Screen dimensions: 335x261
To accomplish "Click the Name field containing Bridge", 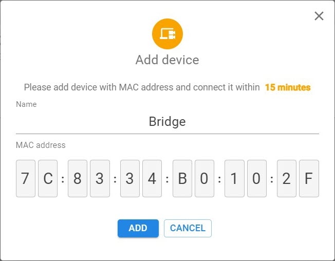I will point(167,122).
